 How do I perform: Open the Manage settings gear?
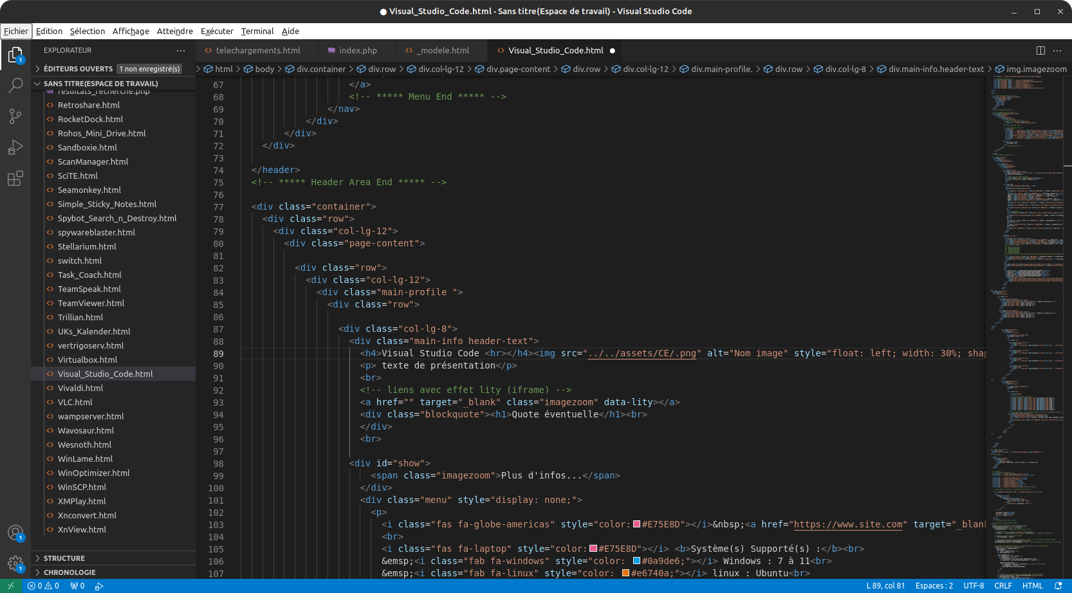pyautogui.click(x=15, y=564)
